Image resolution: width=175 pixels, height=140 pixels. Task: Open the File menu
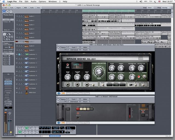click(21, 2)
